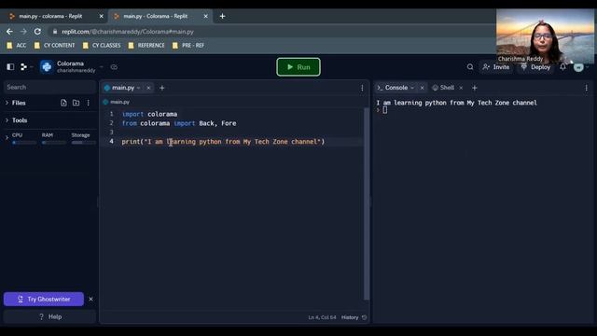Open the notifications bell
Screen dimensions: 597x336
(562, 67)
